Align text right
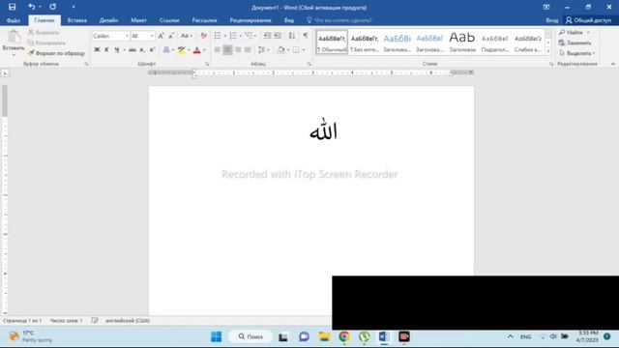The height and width of the screenshot is (348, 619). 238,49
